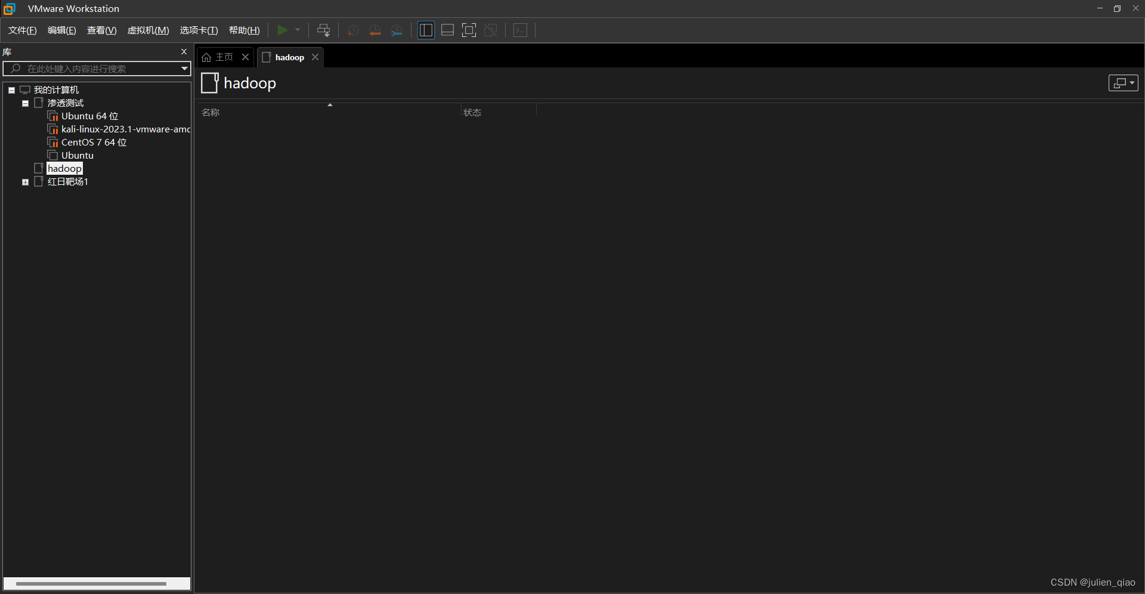Open the 虚拟机(M) menu

pyautogui.click(x=148, y=30)
